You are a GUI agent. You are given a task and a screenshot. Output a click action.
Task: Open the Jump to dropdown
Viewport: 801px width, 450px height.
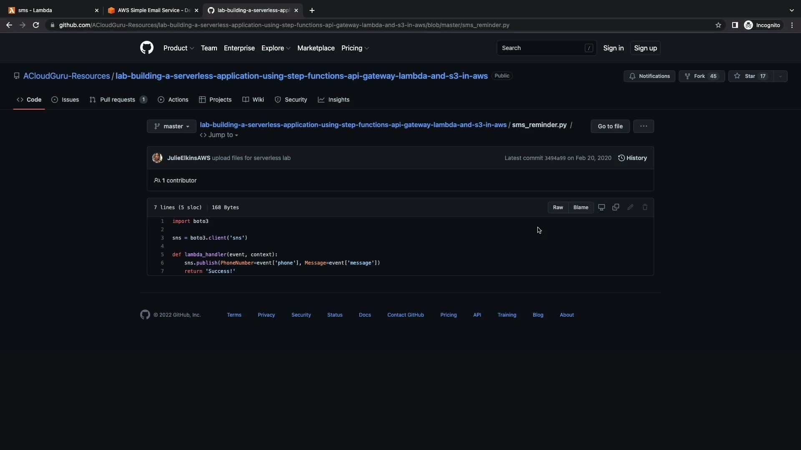coord(219,135)
